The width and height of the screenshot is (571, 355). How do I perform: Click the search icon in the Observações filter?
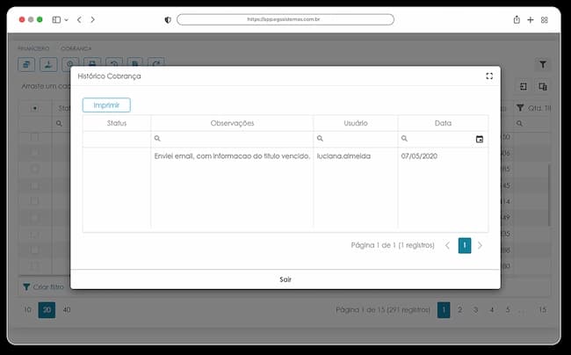157,138
